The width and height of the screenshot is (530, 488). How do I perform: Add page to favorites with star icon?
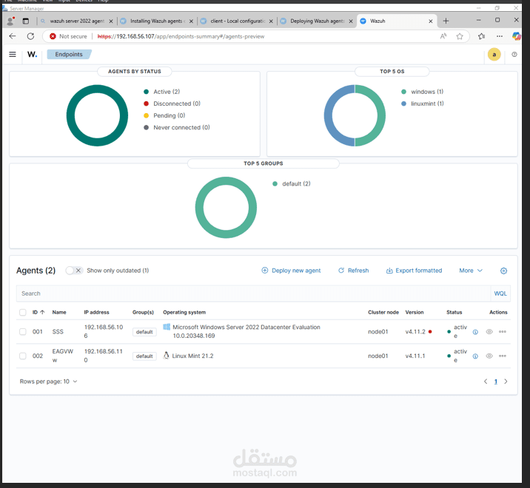(x=460, y=36)
